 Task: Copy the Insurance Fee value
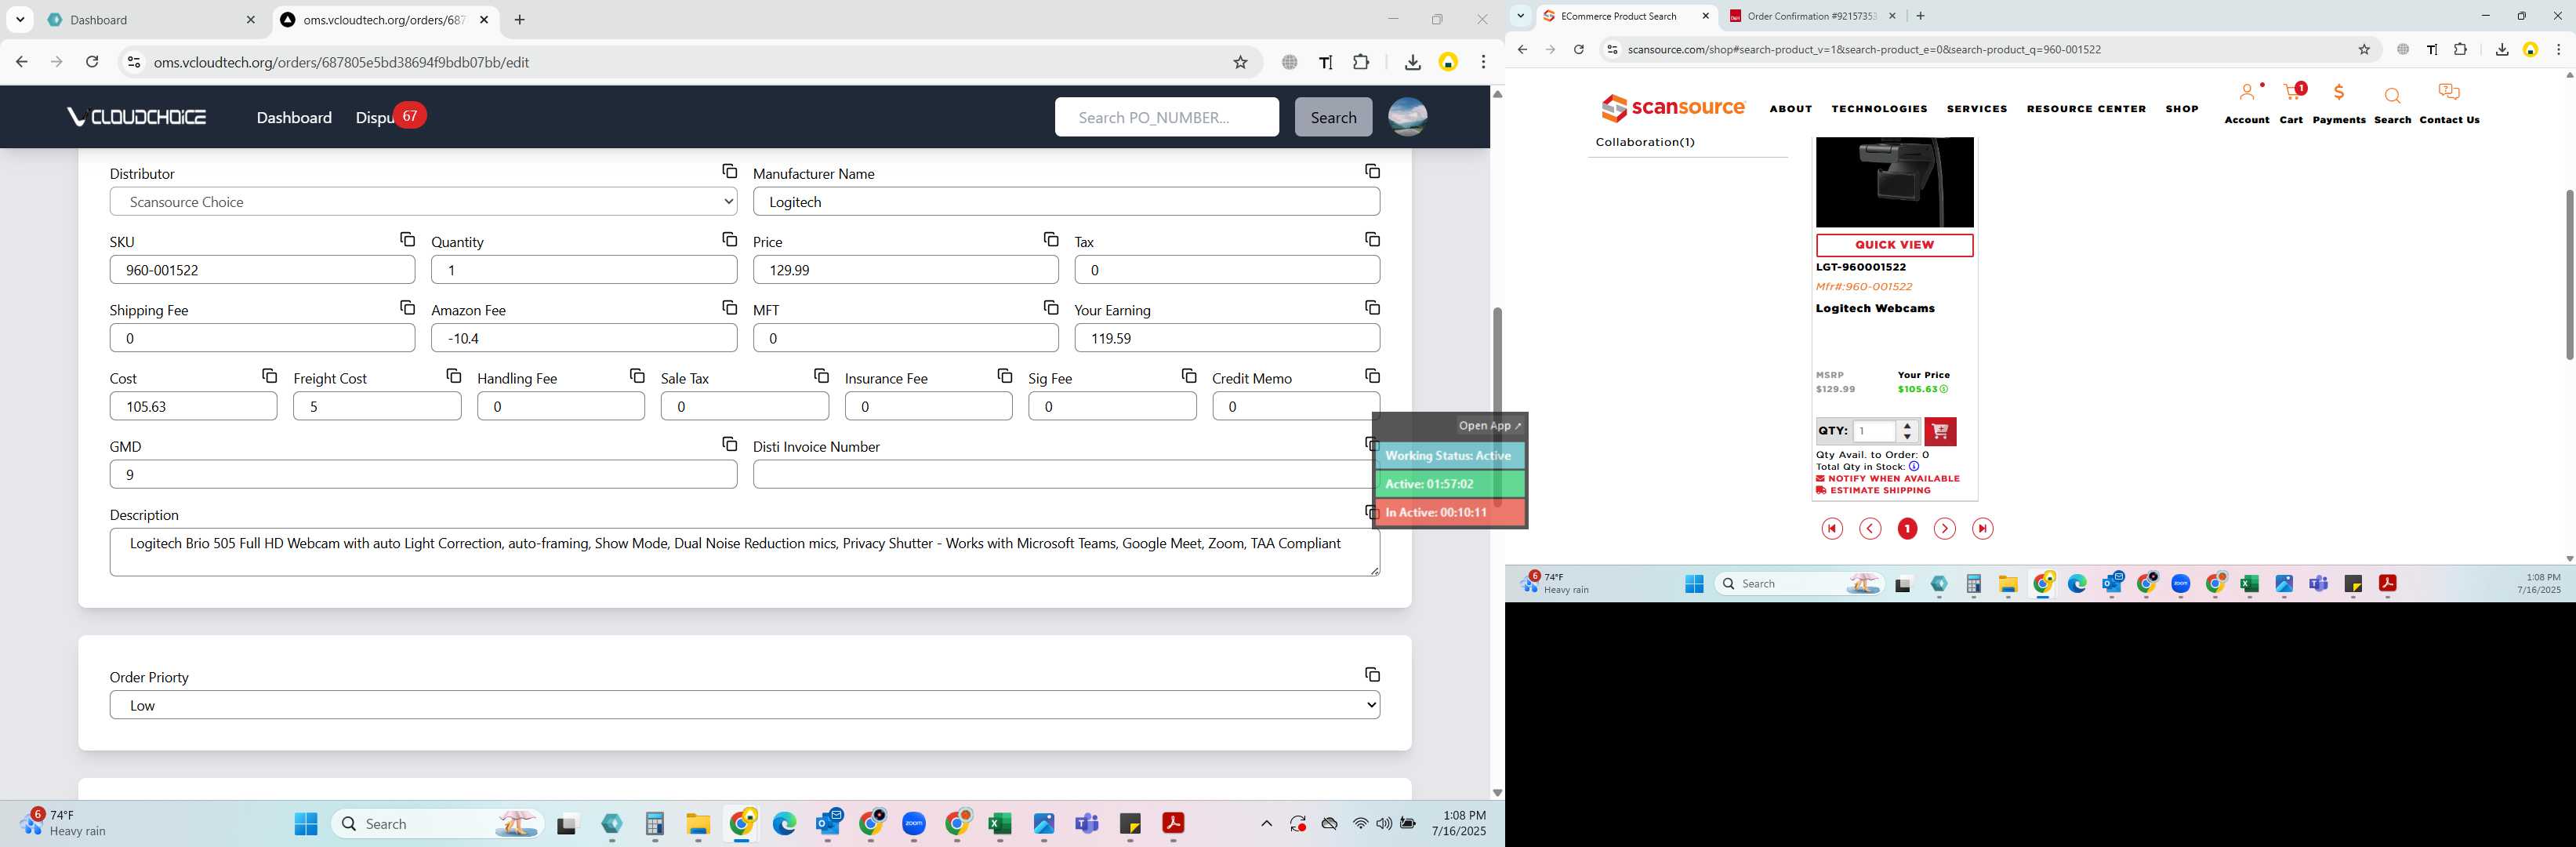[x=1004, y=375]
